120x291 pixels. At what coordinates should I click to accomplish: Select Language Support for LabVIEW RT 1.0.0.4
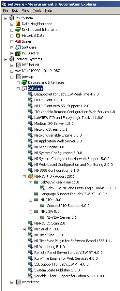coord(74,194)
